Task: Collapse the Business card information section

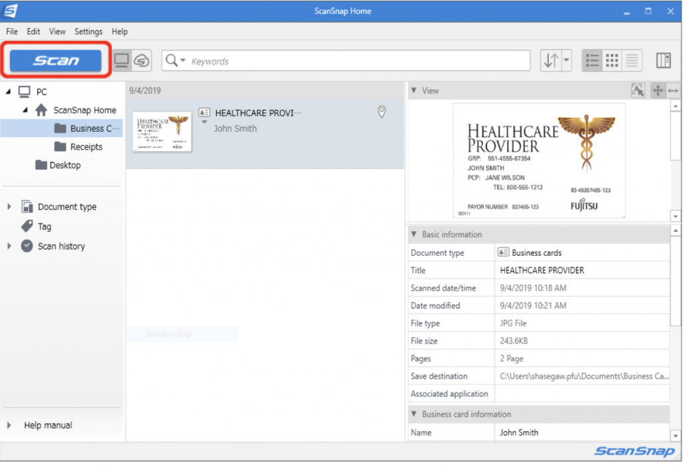Action: 414,414
